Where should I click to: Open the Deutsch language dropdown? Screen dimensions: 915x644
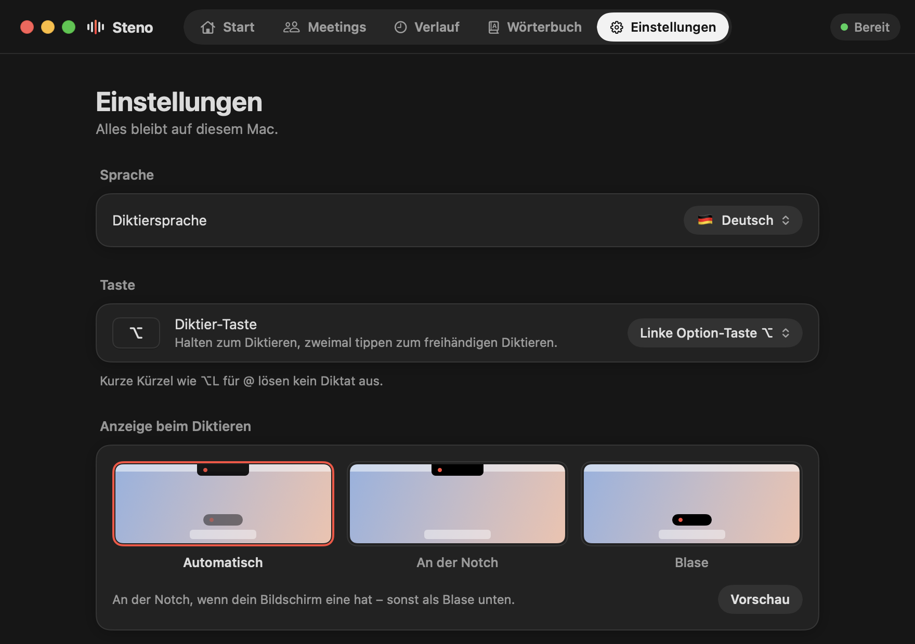(743, 220)
